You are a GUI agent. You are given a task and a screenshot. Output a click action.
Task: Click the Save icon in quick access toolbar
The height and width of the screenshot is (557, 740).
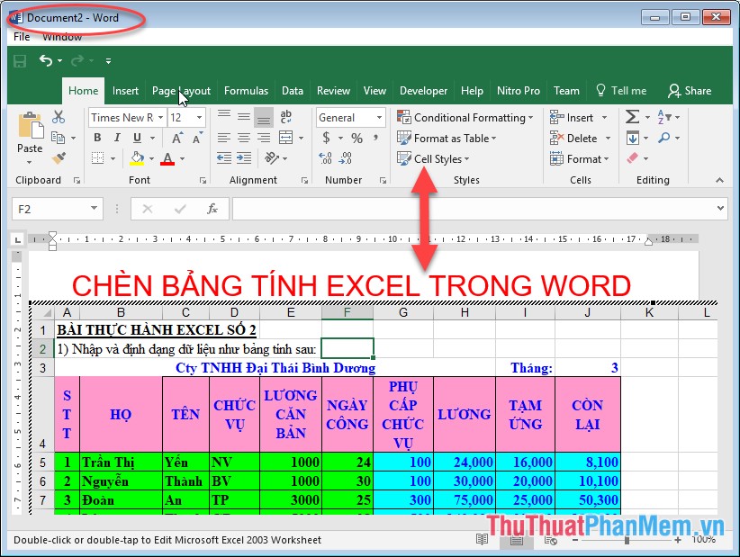tap(20, 61)
